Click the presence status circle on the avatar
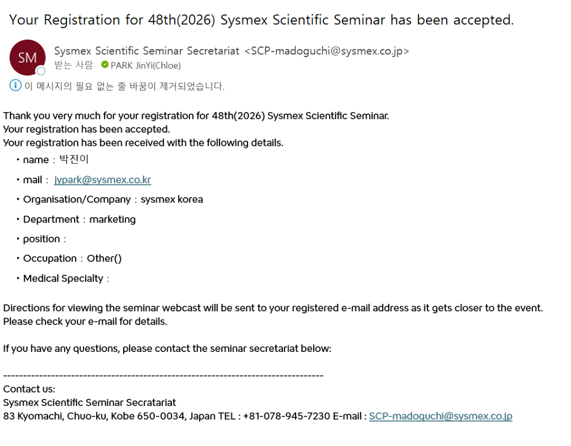 pos(41,71)
